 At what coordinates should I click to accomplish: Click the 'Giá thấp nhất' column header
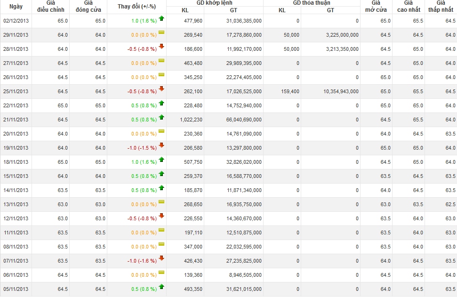click(x=441, y=7)
